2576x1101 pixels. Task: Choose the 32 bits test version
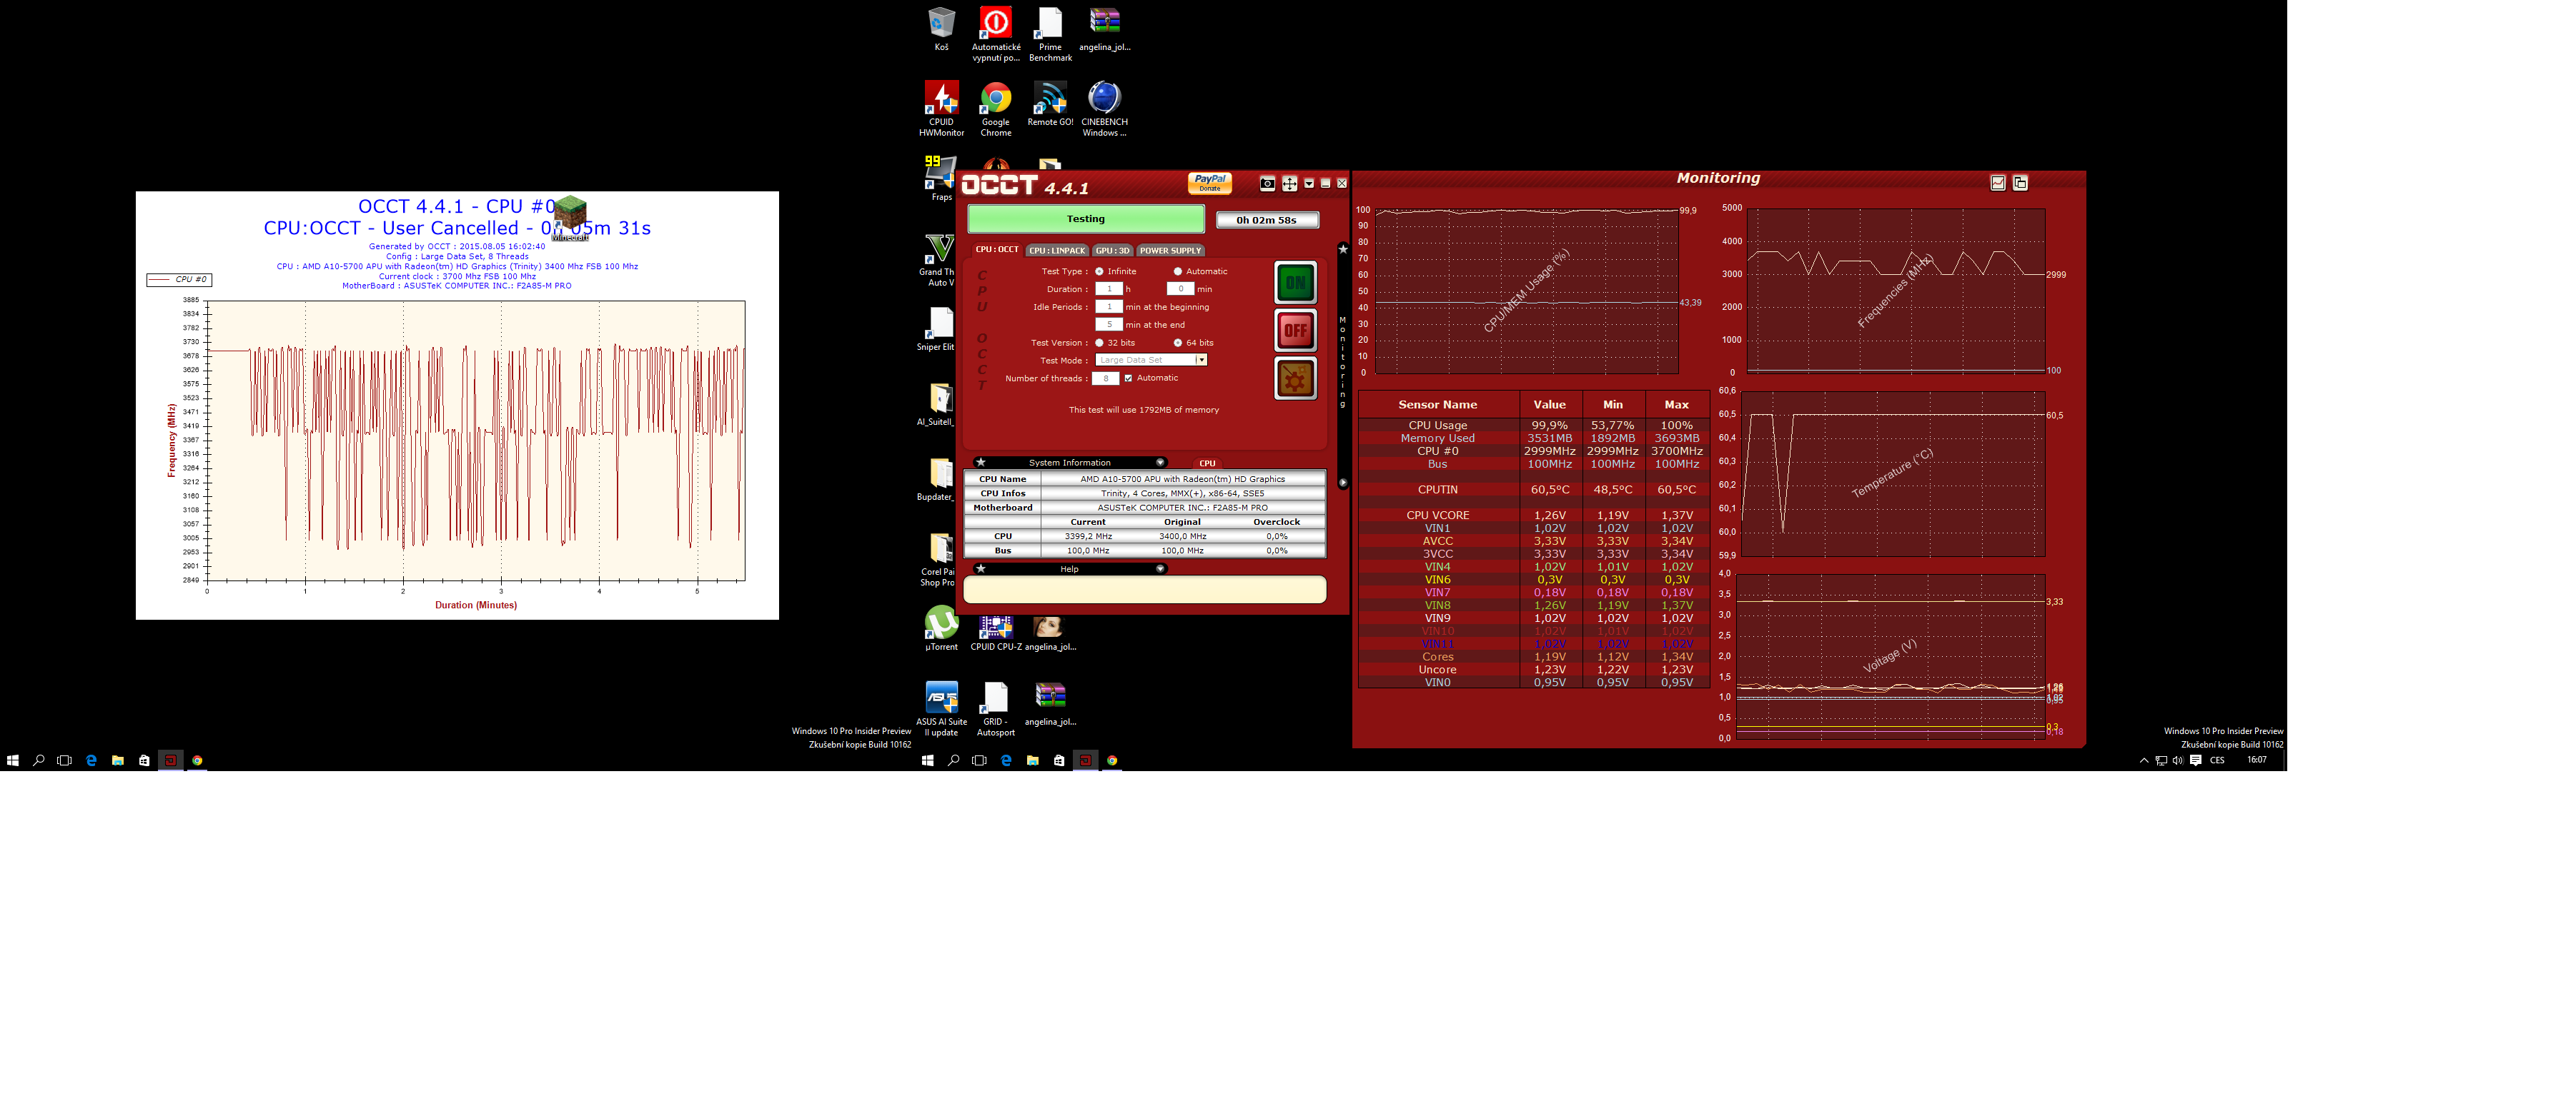(x=1099, y=343)
